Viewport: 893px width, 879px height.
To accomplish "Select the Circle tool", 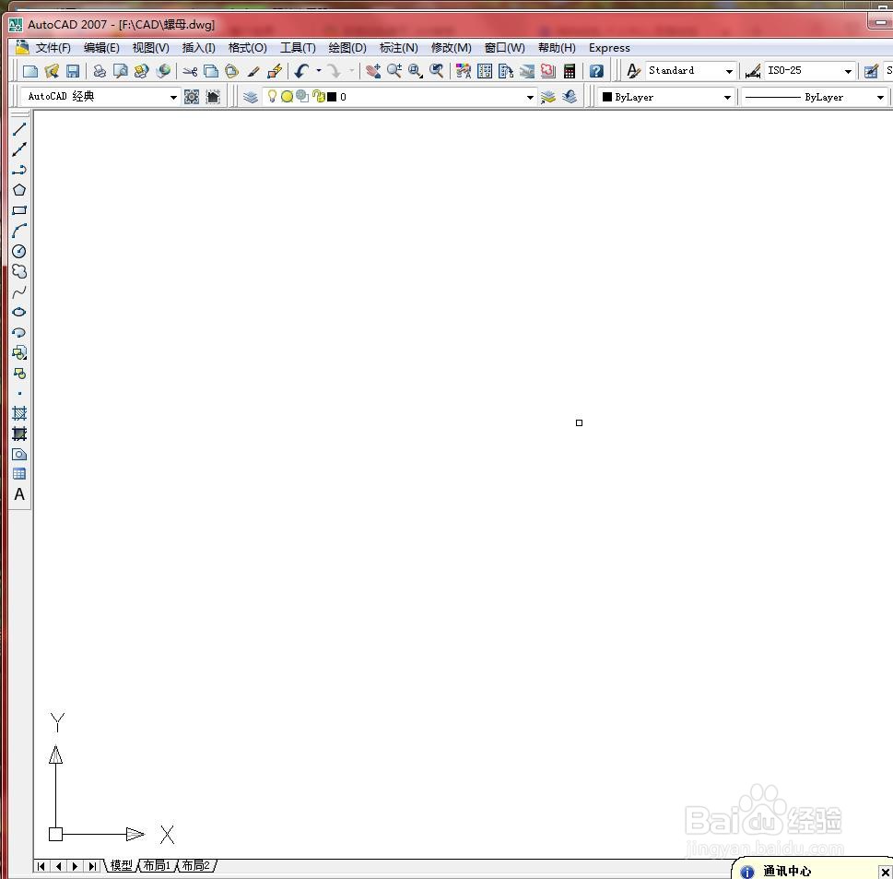I will point(19,252).
